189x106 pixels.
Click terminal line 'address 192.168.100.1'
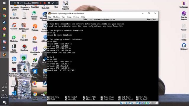[x=59, y=46]
